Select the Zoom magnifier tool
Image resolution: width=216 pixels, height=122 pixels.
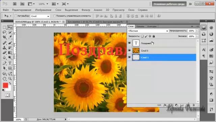(10, 79)
